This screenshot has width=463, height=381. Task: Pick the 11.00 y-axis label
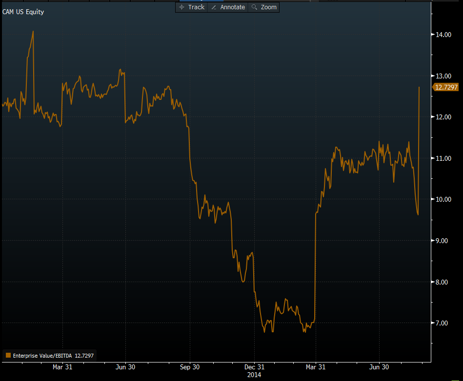(x=443, y=158)
